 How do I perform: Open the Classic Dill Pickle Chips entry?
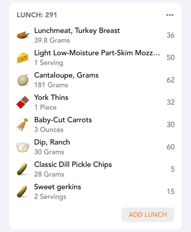73,164
